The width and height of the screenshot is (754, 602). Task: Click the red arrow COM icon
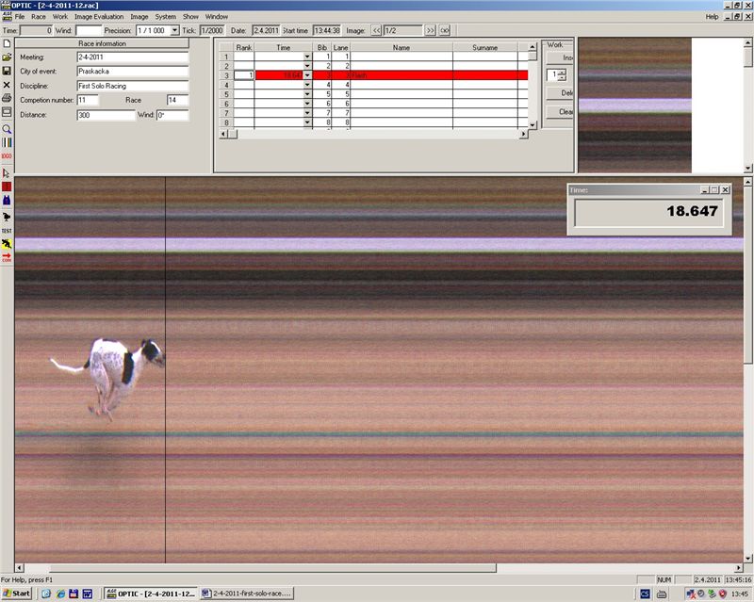[x=7, y=258]
